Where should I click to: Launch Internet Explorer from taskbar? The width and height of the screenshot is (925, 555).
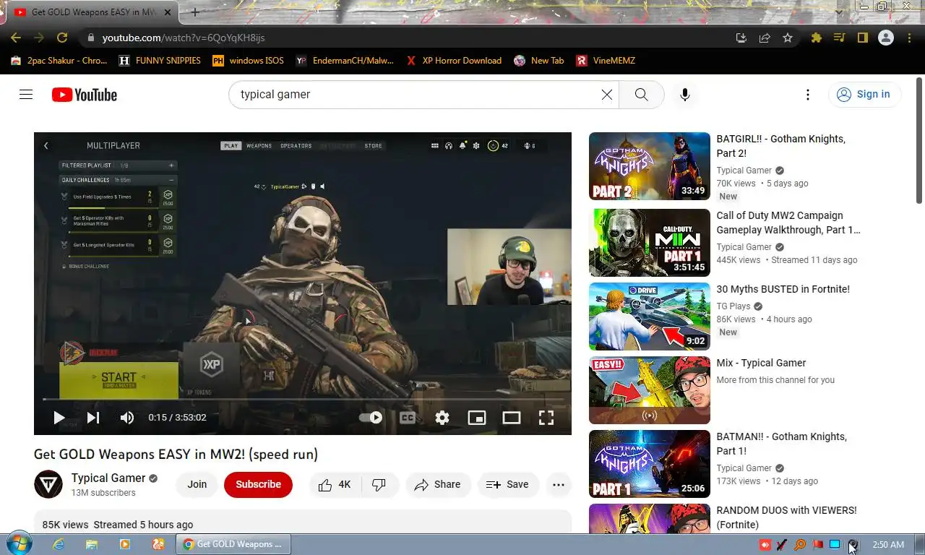coord(59,544)
